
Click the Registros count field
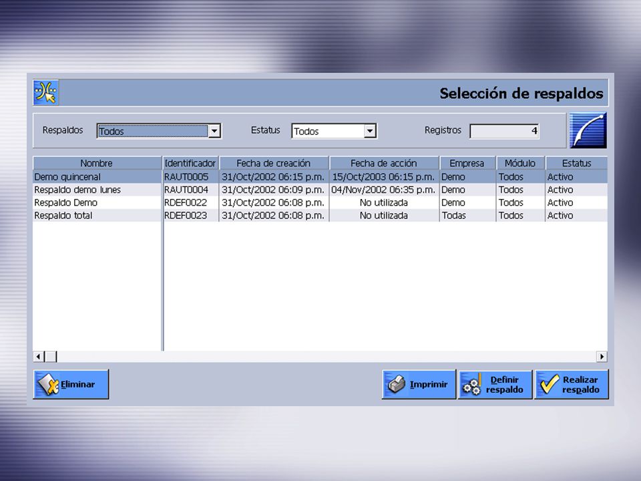505,131
